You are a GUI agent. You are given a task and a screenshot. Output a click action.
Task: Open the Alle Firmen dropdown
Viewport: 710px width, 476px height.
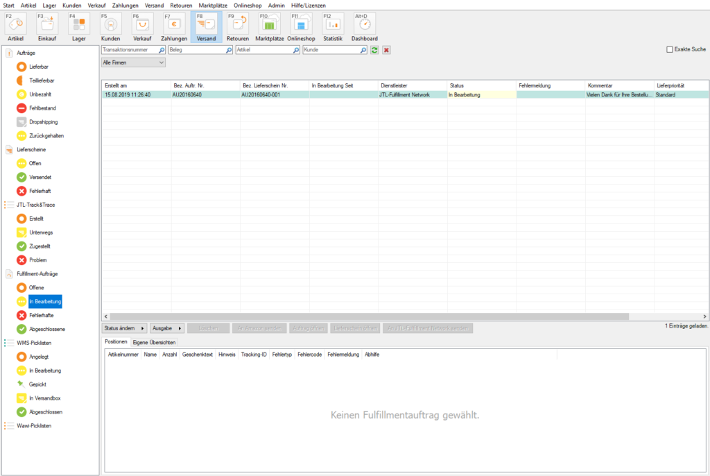click(133, 62)
